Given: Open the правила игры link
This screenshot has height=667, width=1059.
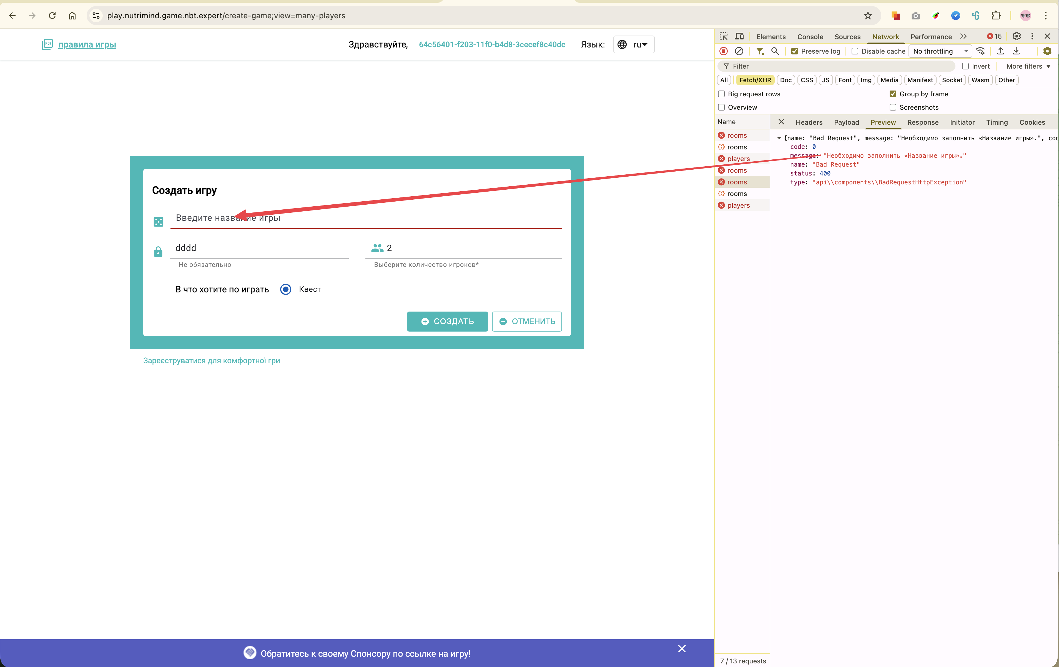Looking at the screenshot, I should (87, 44).
